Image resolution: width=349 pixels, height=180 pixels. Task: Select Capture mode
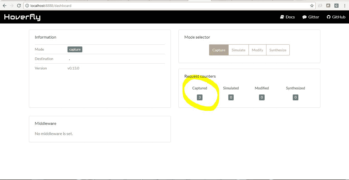219,50
